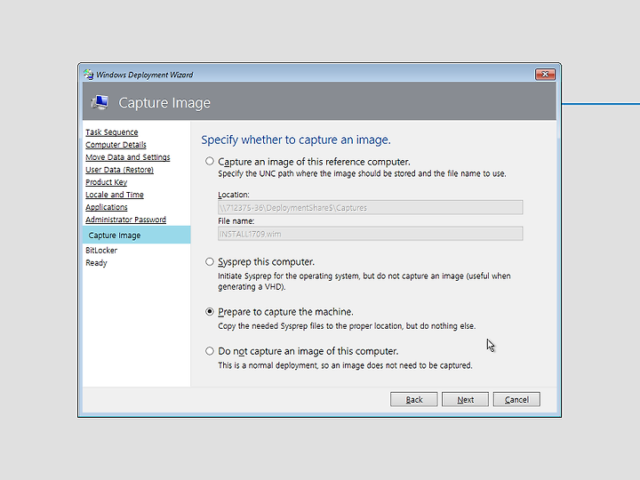Select Prepare to capture the machine option
This screenshot has height=480, width=640.
pos(210,312)
